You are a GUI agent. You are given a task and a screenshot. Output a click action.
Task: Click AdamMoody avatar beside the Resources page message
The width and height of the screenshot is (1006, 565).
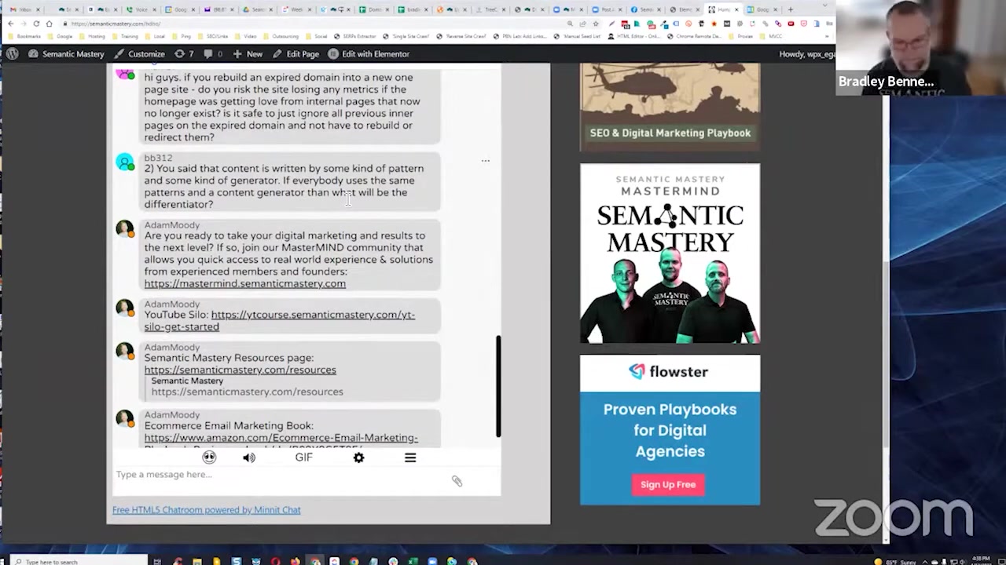(125, 352)
